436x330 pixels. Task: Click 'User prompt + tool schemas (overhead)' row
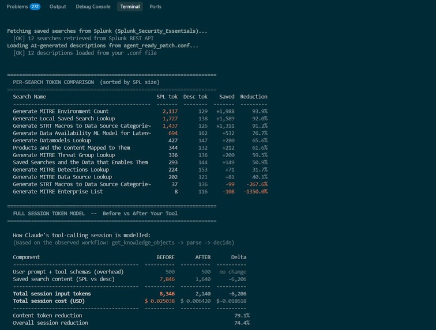(x=68, y=272)
